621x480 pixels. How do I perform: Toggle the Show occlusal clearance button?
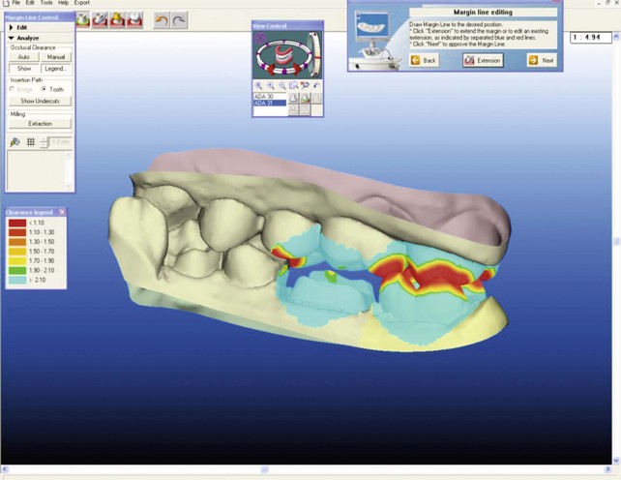(x=23, y=69)
